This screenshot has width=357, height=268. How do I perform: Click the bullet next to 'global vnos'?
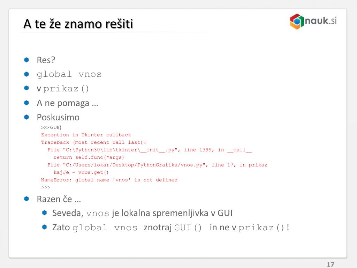click(26, 74)
